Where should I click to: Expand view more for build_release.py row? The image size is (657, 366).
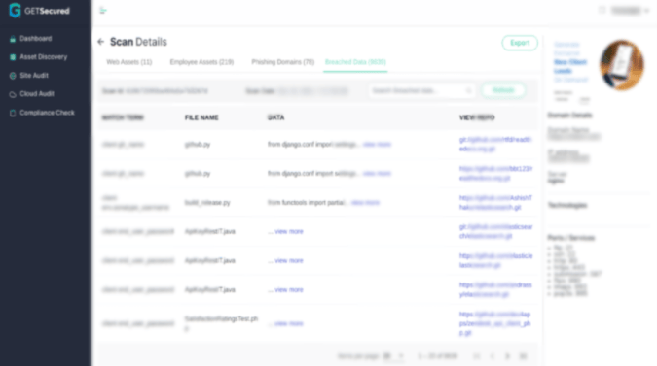365,203
